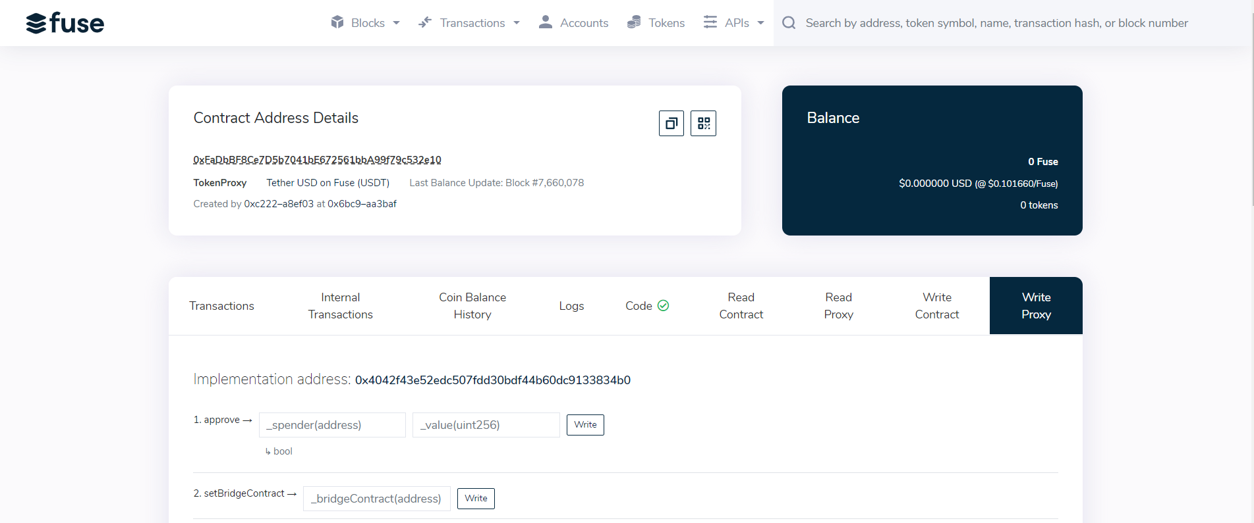Copy the contract address
This screenshot has height=523, width=1254.
pyautogui.click(x=671, y=123)
